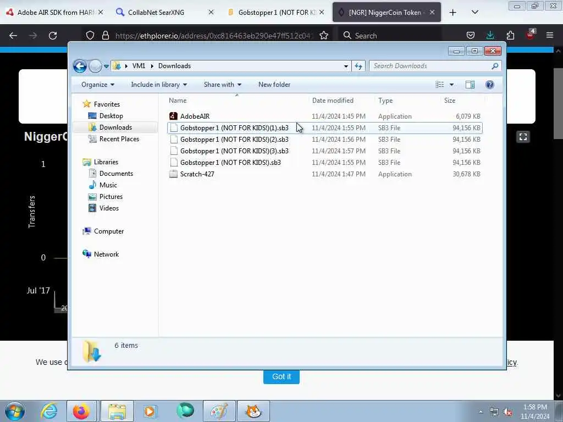Viewport: 563px width, 422px height.
Task: Sort files by the Name column
Action: (x=237, y=101)
